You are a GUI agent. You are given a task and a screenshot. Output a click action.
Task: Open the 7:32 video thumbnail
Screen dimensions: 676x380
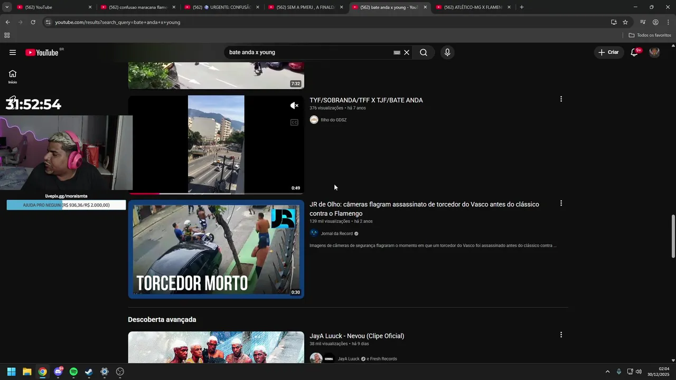(216, 75)
